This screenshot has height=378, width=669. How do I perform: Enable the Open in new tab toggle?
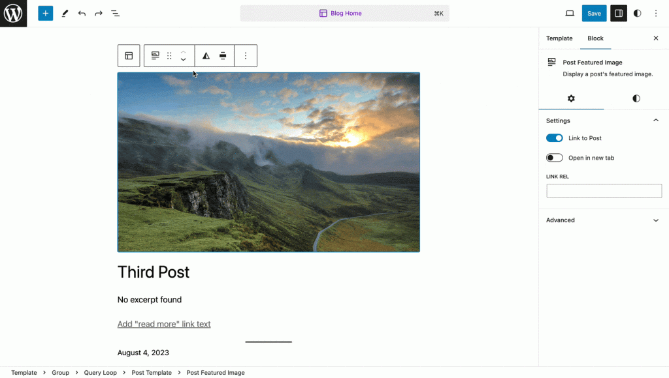pyautogui.click(x=555, y=158)
